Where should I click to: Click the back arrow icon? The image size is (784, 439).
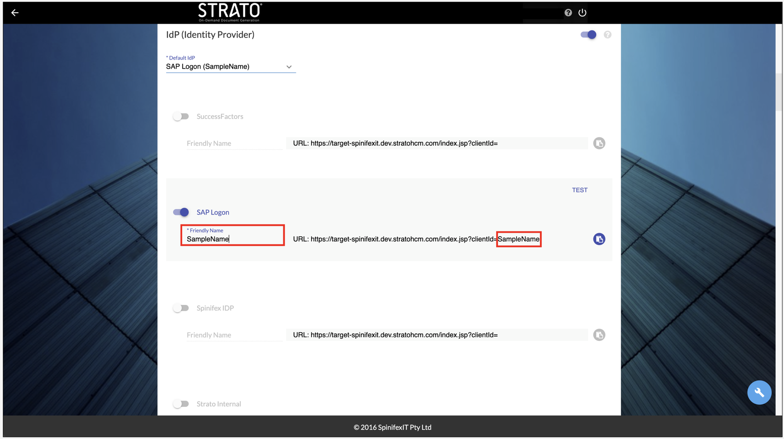pyautogui.click(x=15, y=13)
